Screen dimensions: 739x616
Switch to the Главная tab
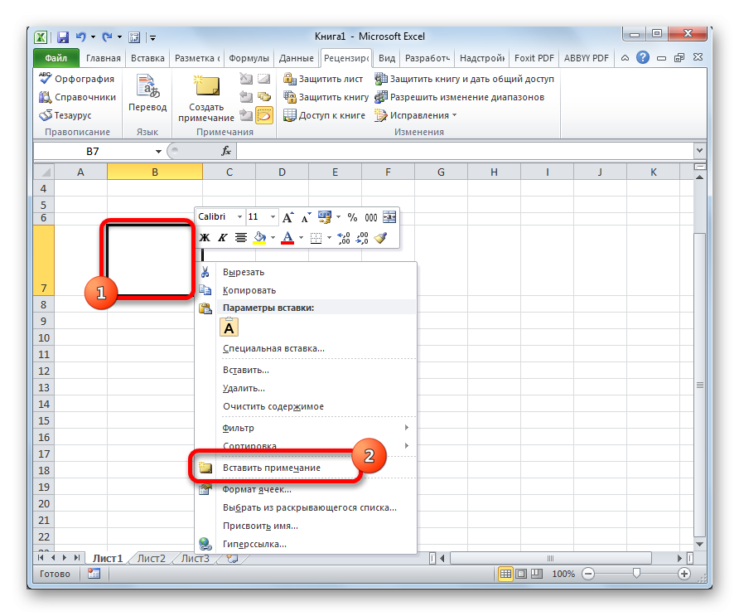[104, 58]
